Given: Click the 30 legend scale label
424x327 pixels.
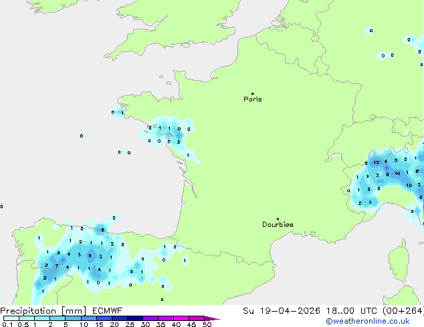Looking at the screenshot, I should coord(145,324).
